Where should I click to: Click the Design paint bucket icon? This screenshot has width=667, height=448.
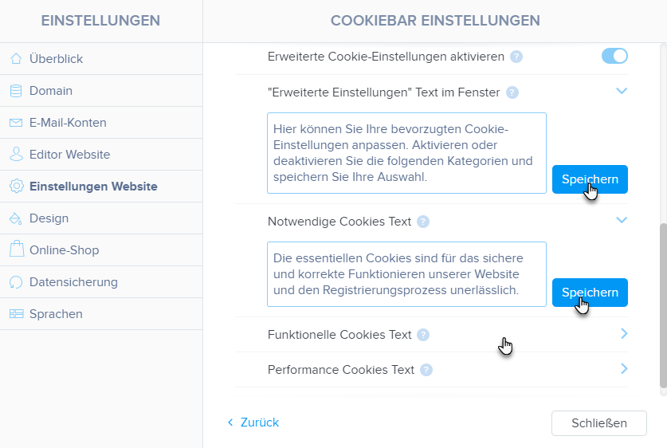(16, 218)
